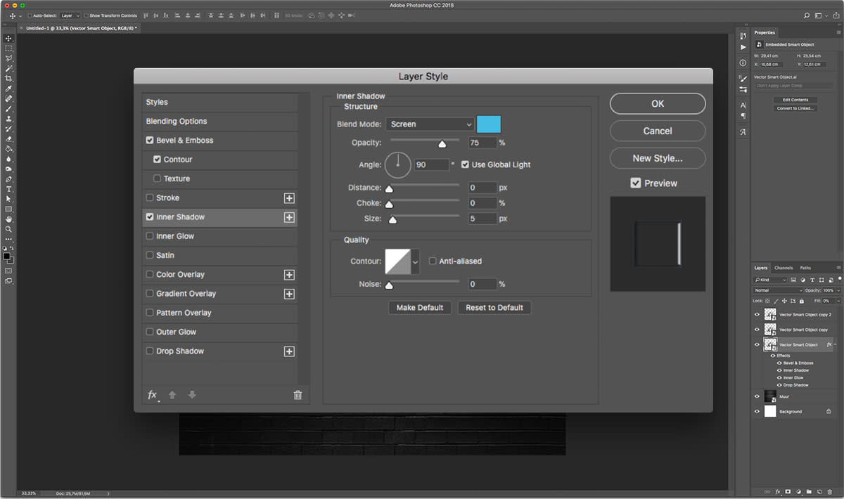Delete layer using Layers panel trash icon

pyautogui.click(x=830, y=491)
